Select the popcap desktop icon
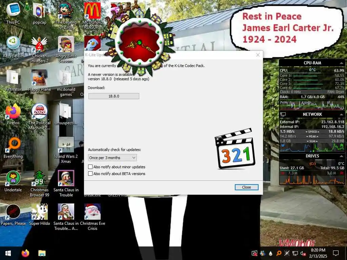The height and width of the screenshot is (260, 347). click(x=39, y=13)
